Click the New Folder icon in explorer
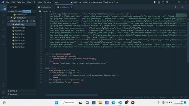The image size is (189, 106). [x=27, y=21]
